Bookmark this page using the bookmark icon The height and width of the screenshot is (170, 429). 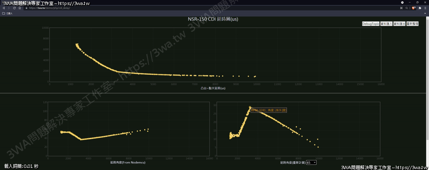pyautogui.click(x=20, y=8)
